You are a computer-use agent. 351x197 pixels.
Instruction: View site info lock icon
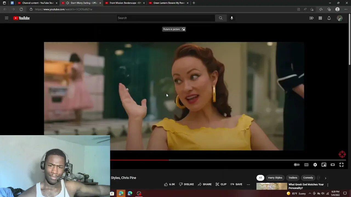[x=31, y=9]
